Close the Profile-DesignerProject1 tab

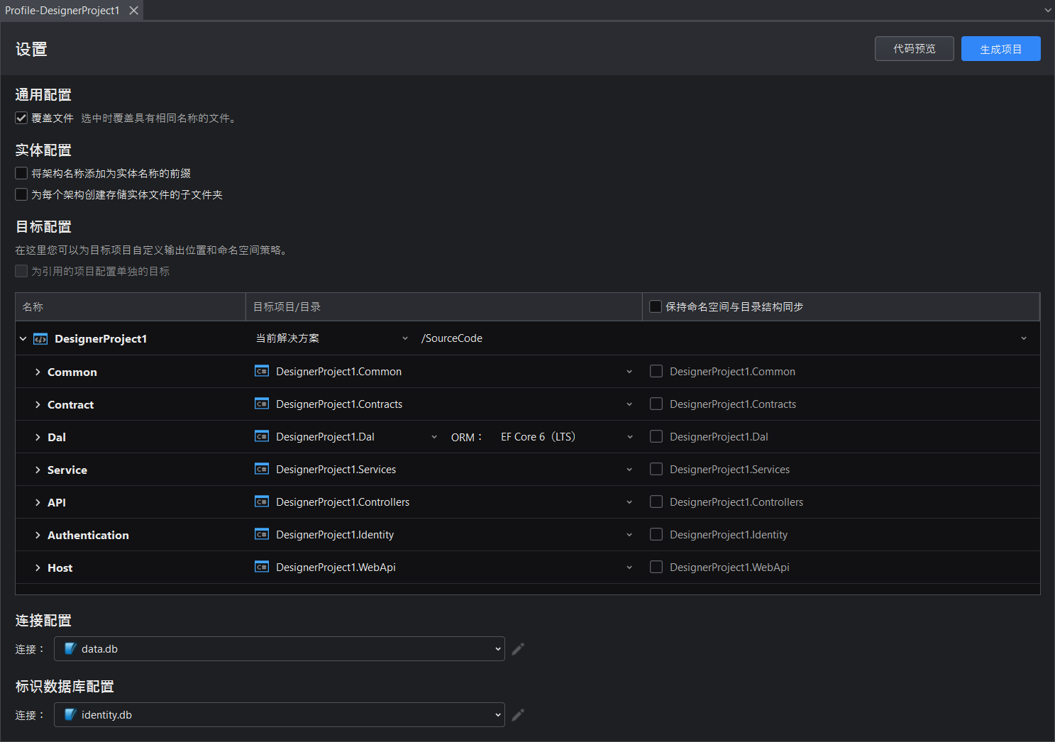click(x=133, y=11)
